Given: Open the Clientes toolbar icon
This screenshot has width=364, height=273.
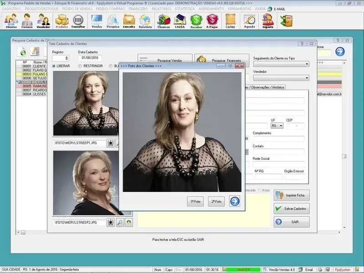Looking at the screenshot, I should (11, 20).
